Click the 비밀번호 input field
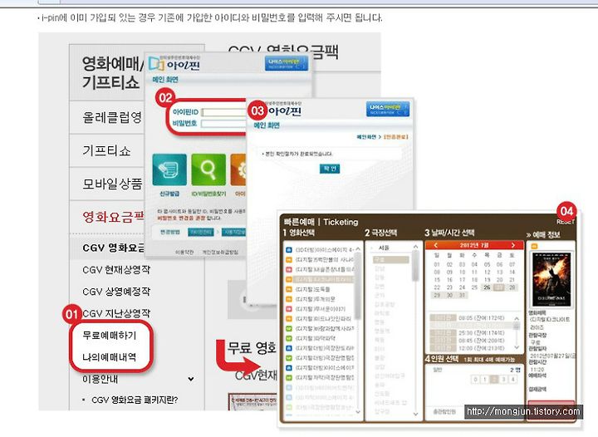Screen dimensions: 598x437 click(224, 123)
